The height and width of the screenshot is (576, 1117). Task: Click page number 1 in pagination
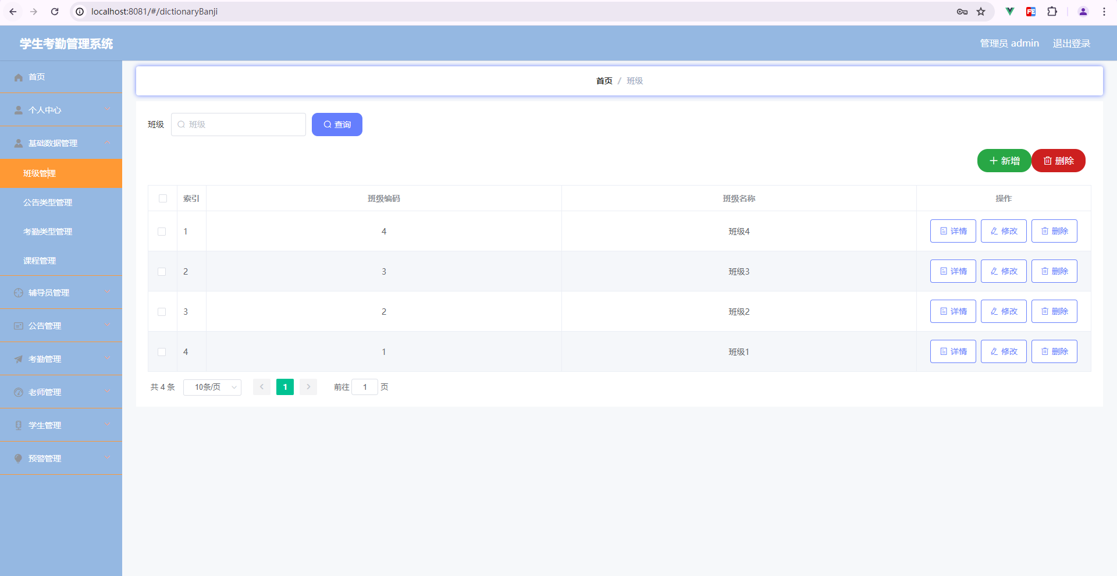pyautogui.click(x=285, y=387)
